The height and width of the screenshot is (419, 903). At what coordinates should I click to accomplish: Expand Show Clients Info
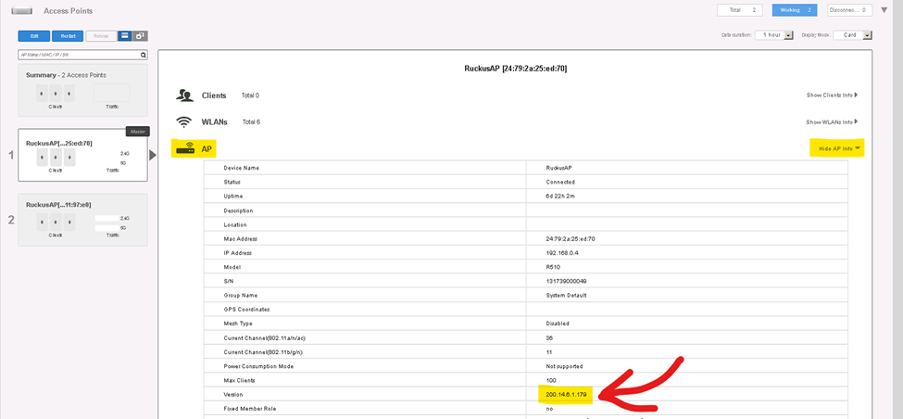833,95
